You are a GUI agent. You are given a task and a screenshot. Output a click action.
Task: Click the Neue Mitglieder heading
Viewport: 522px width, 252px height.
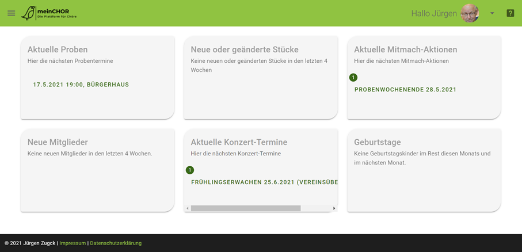[x=58, y=142]
